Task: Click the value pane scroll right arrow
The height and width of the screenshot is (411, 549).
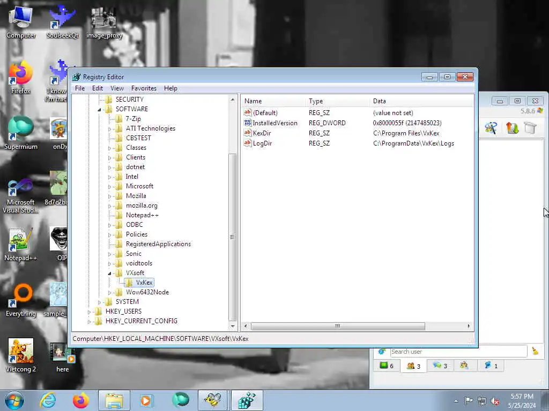Action: click(469, 326)
